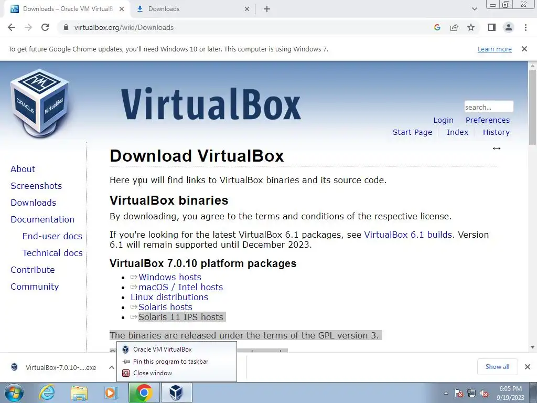The width and height of the screenshot is (537, 403).
Task: Choose Pin this program to taskbar
Action: click(x=176, y=361)
